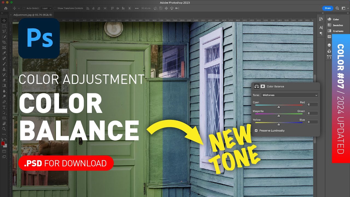Select the Zoom tool
This screenshot has height=197, width=350.
4,129
